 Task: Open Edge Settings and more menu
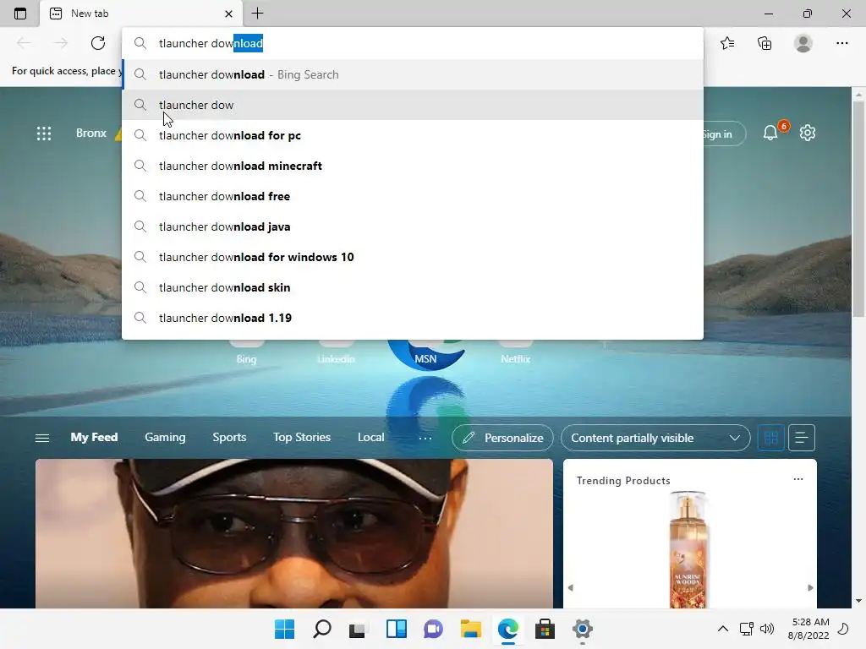tap(841, 43)
